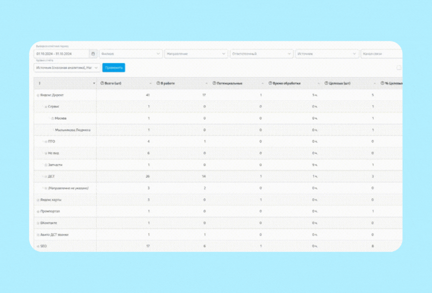The image size is (432, 293).
Task: Open the calendar icon beside date range
Action: [93, 54]
